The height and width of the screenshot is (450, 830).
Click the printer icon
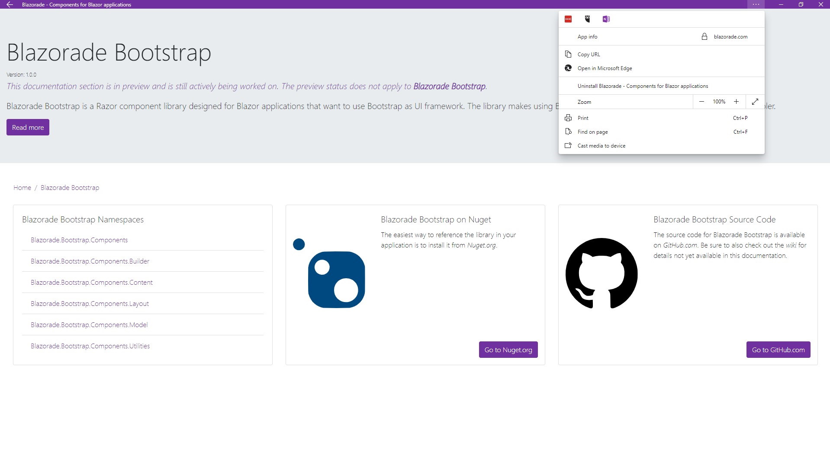click(x=568, y=118)
